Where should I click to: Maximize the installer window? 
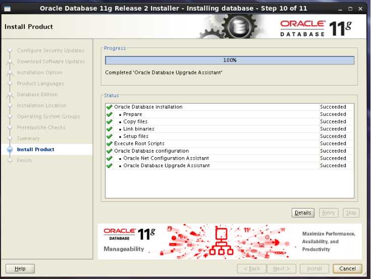pos(350,9)
